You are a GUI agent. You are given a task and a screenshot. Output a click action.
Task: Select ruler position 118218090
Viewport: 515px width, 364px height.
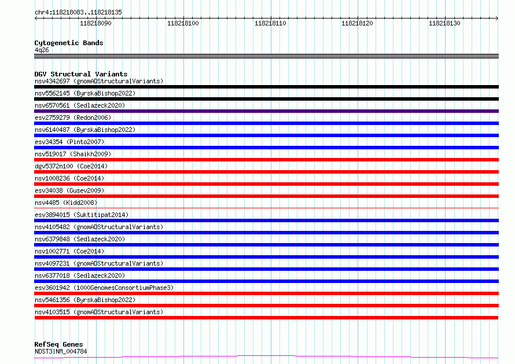click(95, 23)
